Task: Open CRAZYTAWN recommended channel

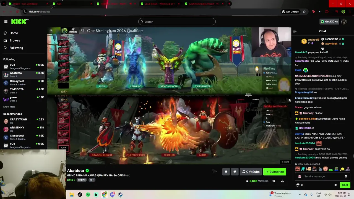Action: pos(24,121)
